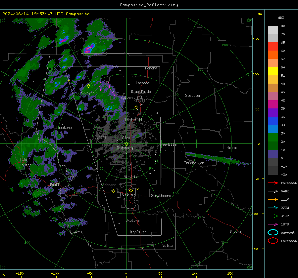Screen dimensions: 298x278
Task: Click the green radar beam streak near Drumheller
Action: tap(219, 158)
